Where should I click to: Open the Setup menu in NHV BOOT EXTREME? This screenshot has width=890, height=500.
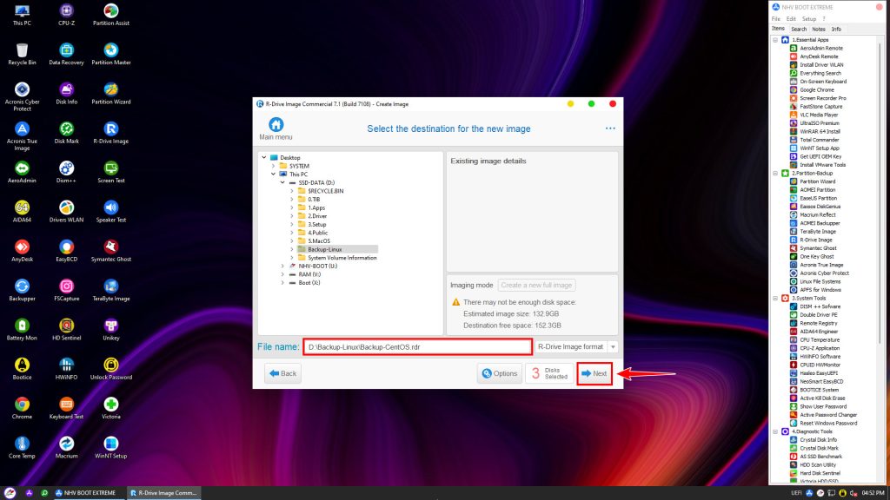coord(809,19)
